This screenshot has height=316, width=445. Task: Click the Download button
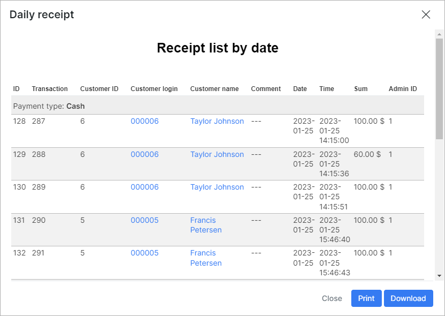[409, 298]
